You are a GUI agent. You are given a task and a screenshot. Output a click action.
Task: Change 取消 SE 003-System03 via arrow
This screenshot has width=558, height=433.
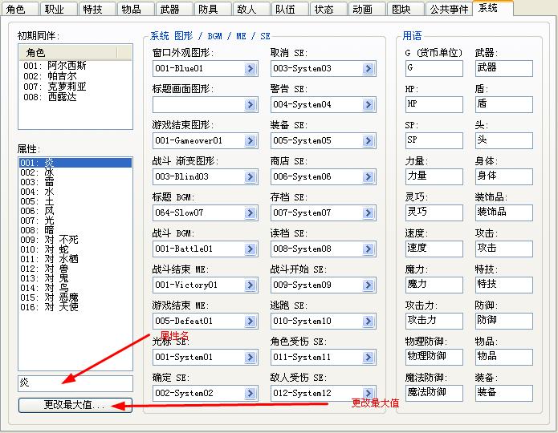point(369,69)
